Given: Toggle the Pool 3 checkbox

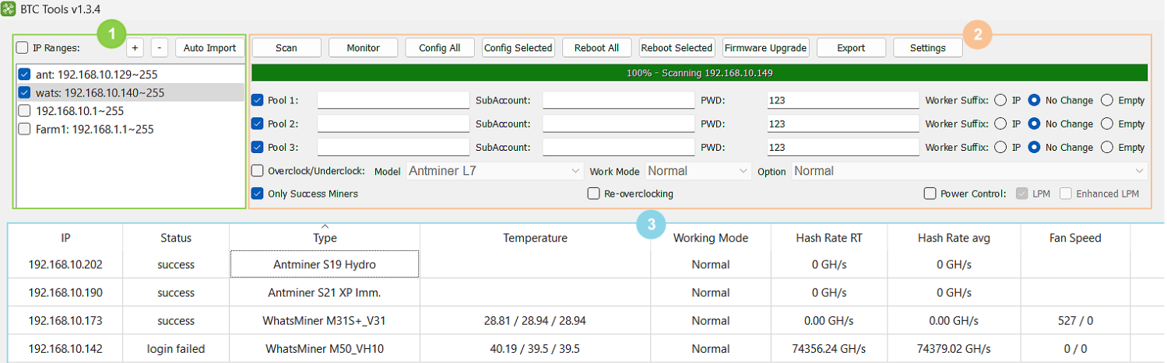Looking at the screenshot, I should [258, 147].
